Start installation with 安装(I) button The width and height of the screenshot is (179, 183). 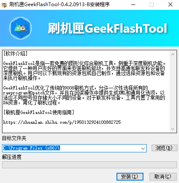tap(130, 177)
